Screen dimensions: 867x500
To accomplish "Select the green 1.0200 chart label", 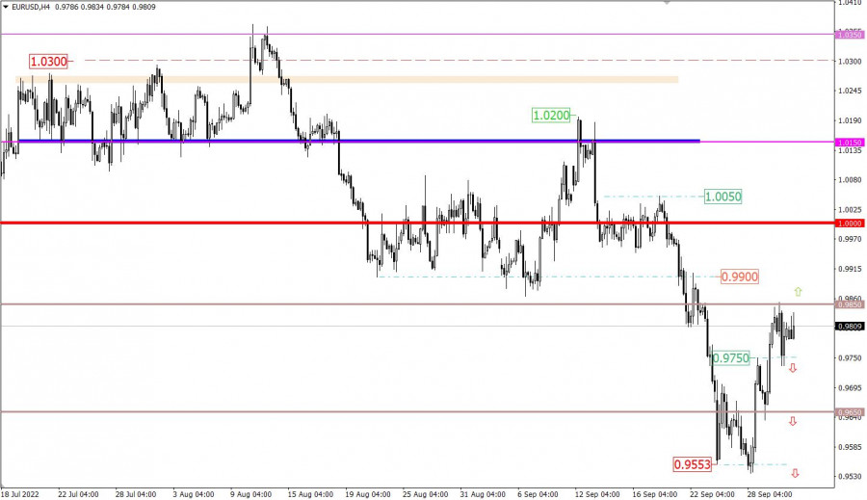I will (x=551, y=115).
